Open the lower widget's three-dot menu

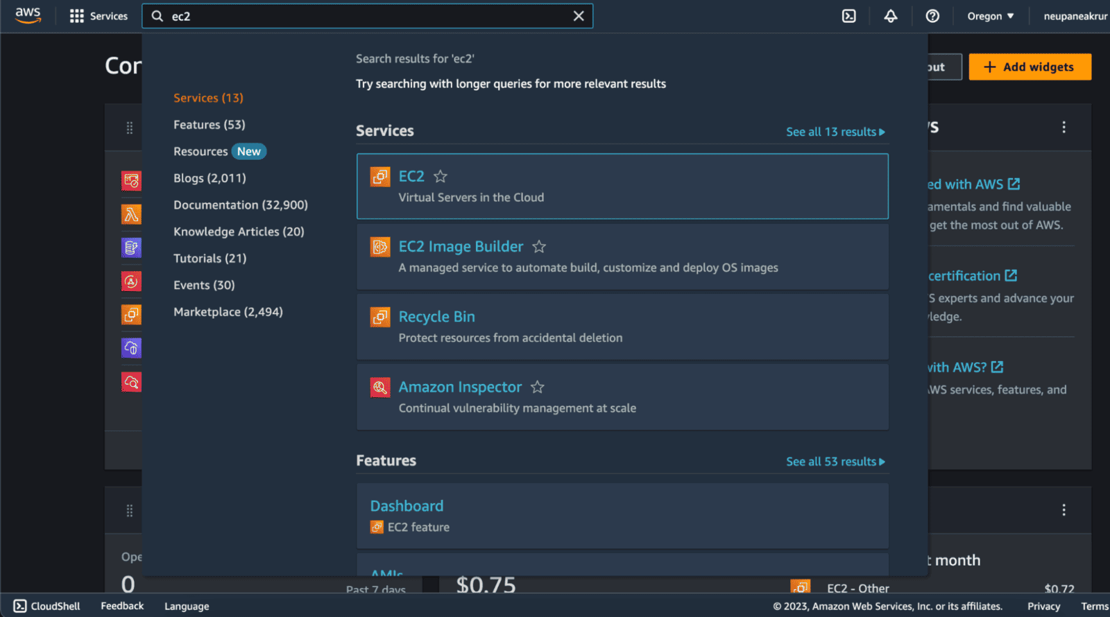(x=1064, y=510)
